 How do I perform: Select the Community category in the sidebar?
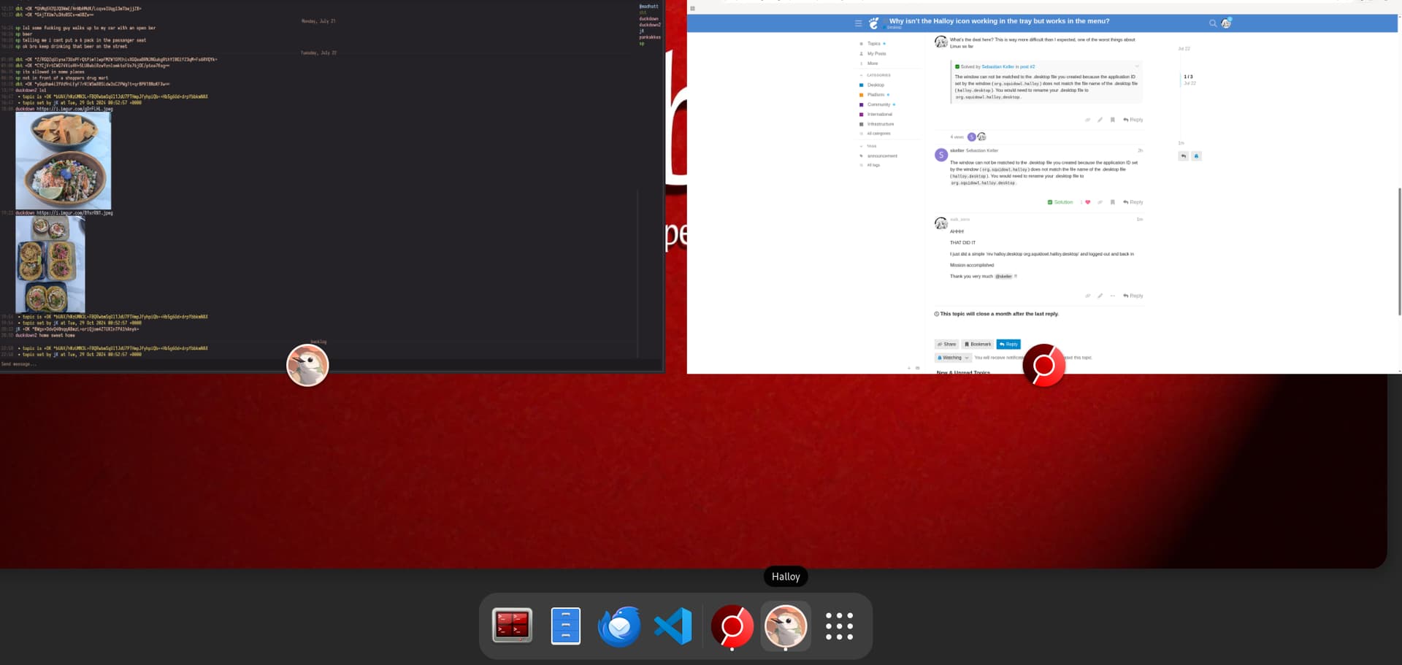click(878, 104)
